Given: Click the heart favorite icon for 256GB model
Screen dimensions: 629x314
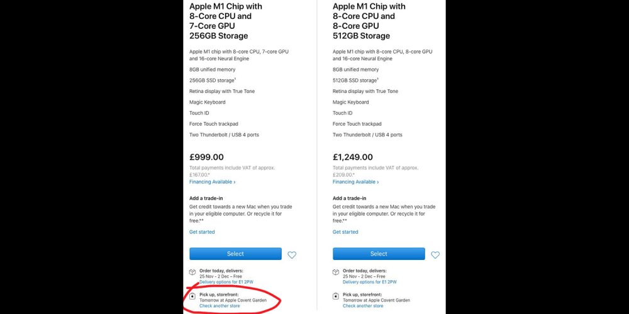Looking at the screenshot, I should click(292, 255).
